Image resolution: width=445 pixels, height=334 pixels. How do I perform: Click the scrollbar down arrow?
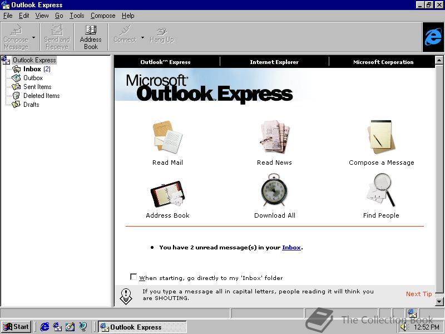(439, 302)
